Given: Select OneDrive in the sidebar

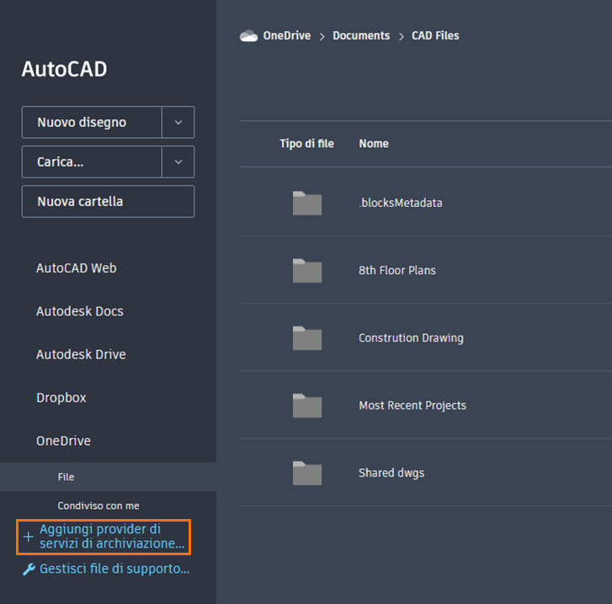Looking at the screenshot, I should coord(64,441).
